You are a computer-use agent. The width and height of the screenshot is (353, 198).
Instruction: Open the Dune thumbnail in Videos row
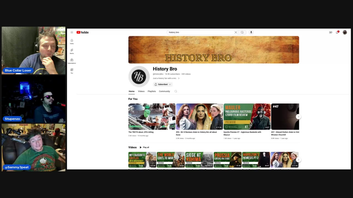[284, 160]
